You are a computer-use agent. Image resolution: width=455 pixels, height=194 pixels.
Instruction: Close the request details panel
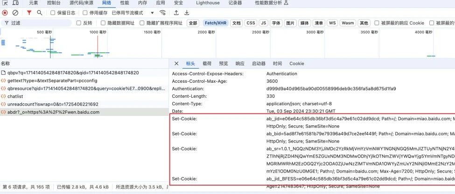[176, 64]
